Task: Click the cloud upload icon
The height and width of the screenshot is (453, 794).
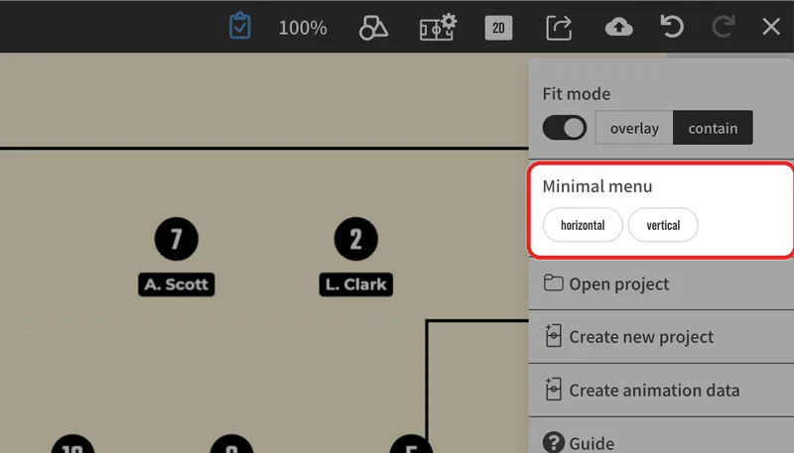Action: coord(618,27)
